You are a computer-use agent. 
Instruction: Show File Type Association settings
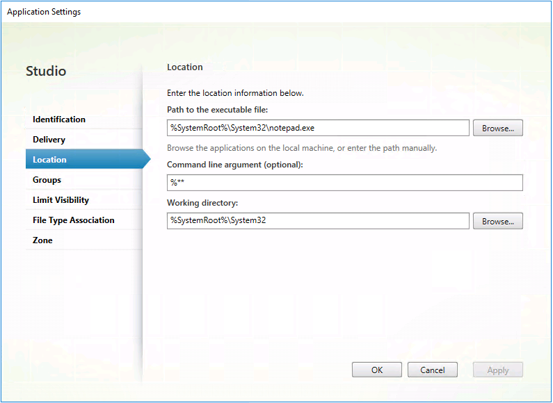pyautogui.click(x=73, y=220)
